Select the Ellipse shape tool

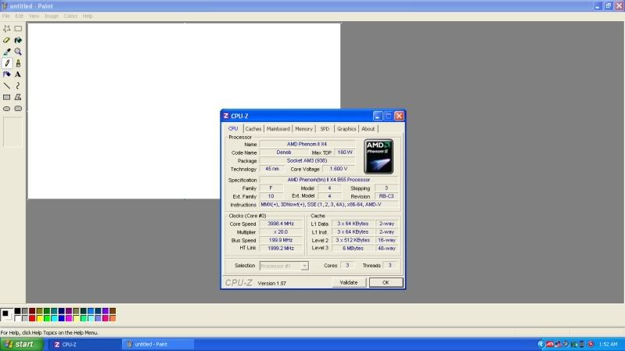point(7,109)
